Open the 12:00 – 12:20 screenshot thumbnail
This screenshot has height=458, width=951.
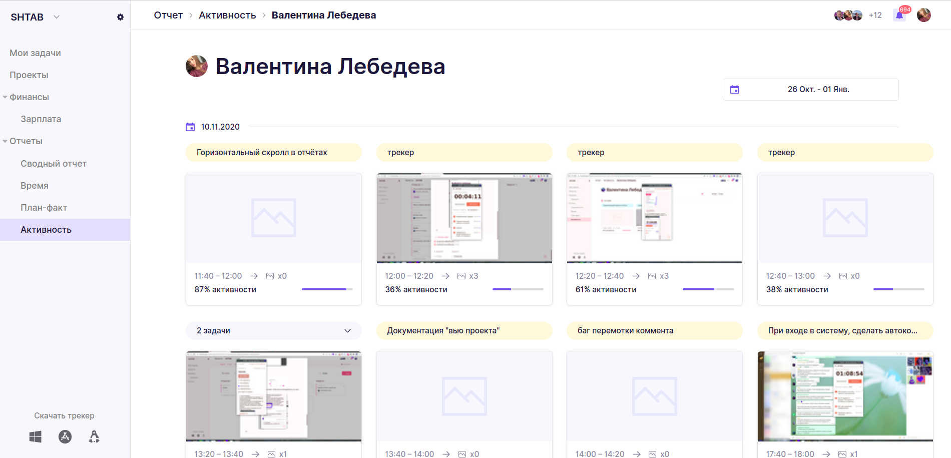coord(464,218)
